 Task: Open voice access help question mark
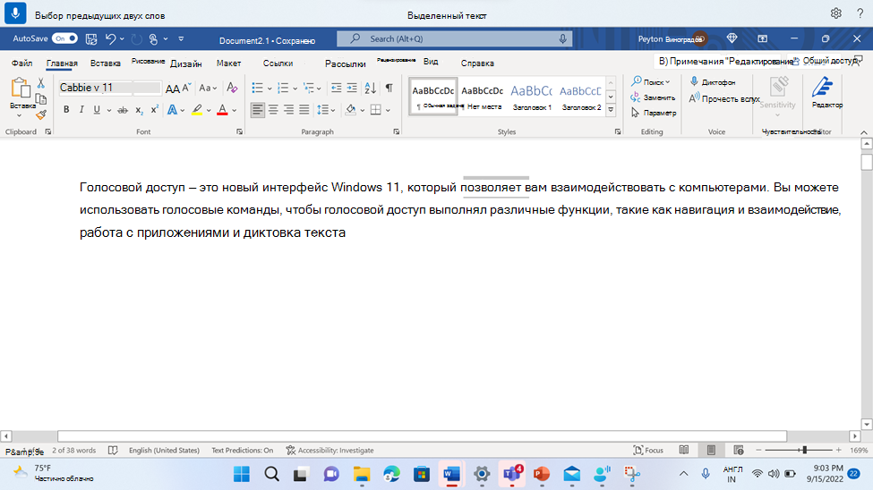(860, 13)
